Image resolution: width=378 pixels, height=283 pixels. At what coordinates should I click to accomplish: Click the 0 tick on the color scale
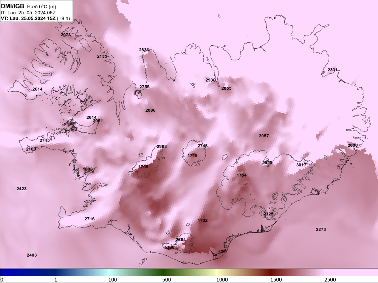click(x=2, y=280)
